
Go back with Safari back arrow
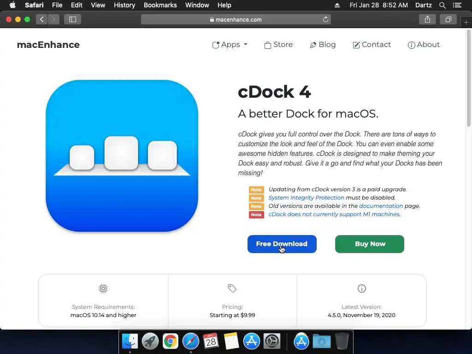[x=42, y=19]
